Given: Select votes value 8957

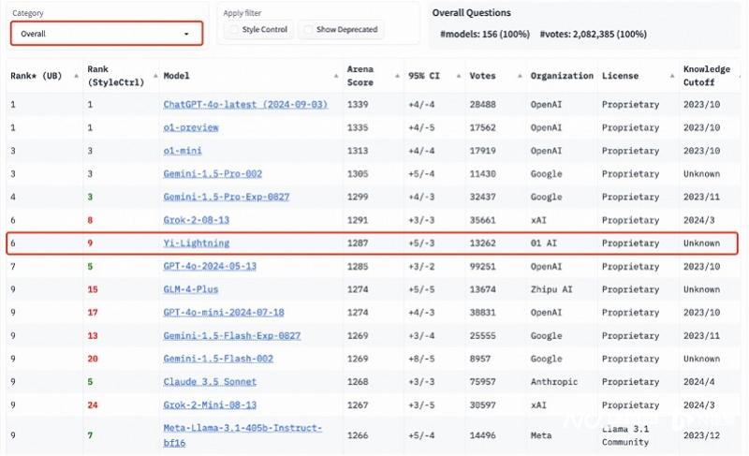Looking at the screenshot, I should (x=479, y=359).
